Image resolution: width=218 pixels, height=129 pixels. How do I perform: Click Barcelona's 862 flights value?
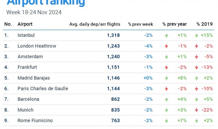115,99
